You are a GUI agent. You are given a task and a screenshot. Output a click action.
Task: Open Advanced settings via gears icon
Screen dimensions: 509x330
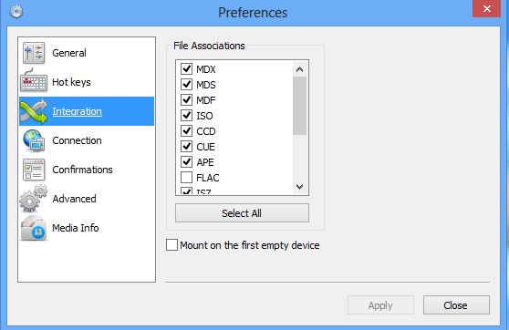click(x=34, y=198)
